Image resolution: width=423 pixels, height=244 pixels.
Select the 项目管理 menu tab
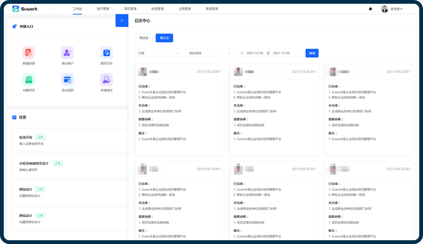click(x=130, y=9)
